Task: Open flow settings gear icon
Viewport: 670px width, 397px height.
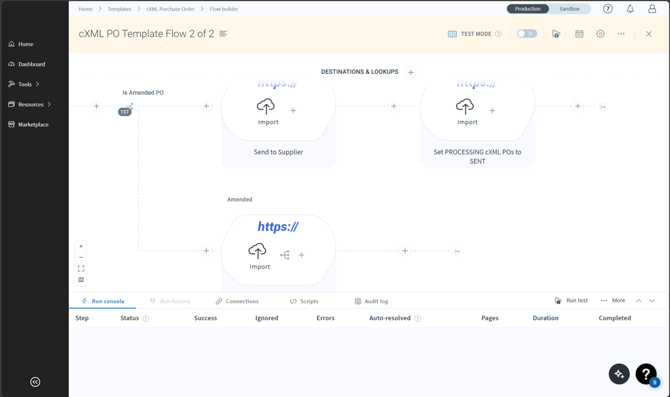Action: tap(600, 34)
